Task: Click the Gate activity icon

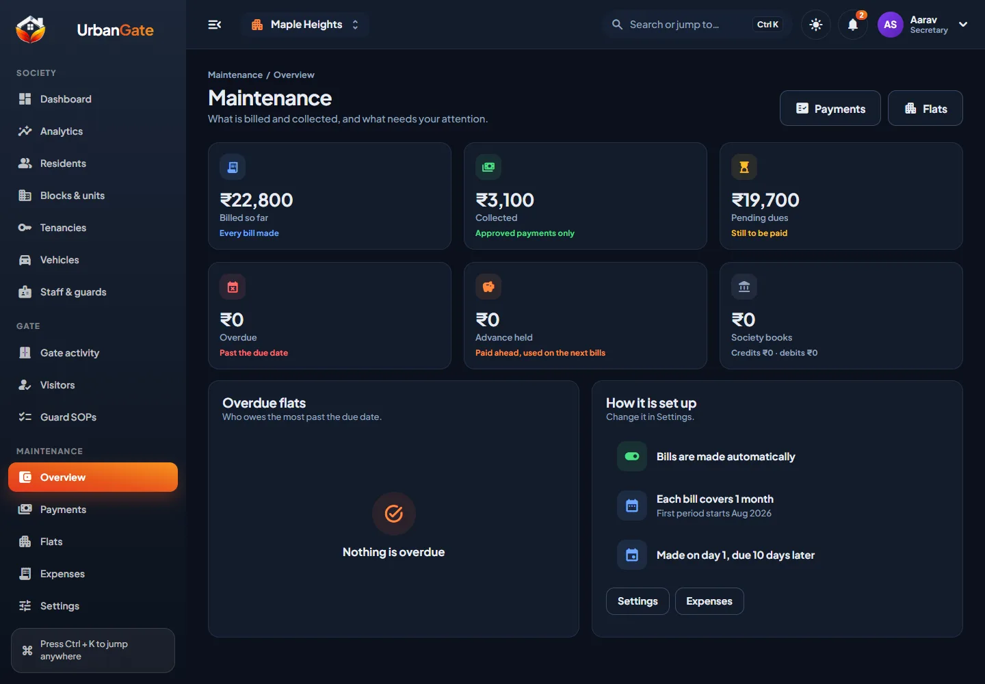Action: coord(25,353)
